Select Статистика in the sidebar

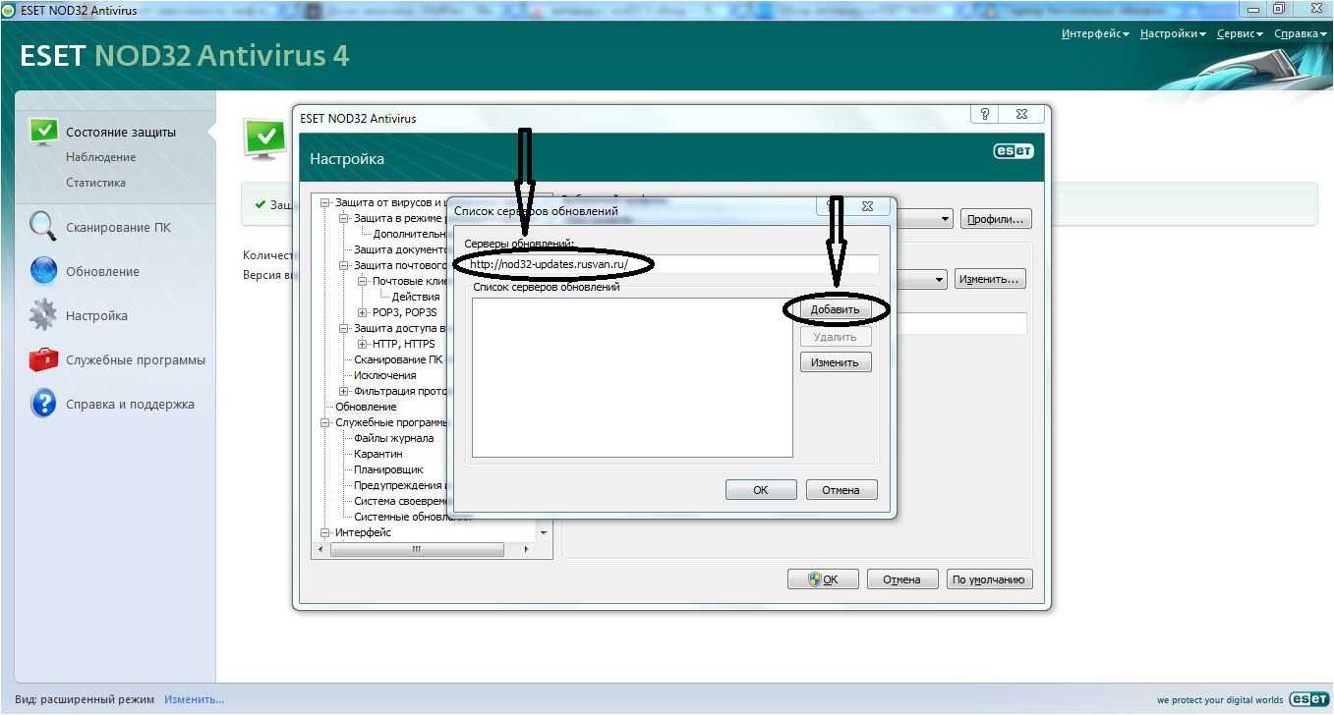click(95, 183)
